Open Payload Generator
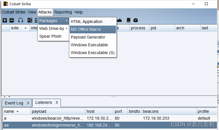 coord(93,37)
